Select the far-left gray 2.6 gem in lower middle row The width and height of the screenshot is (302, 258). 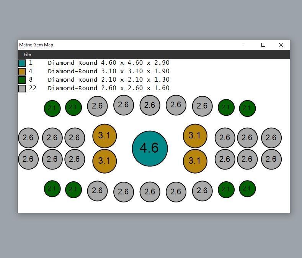coord(28,159)
